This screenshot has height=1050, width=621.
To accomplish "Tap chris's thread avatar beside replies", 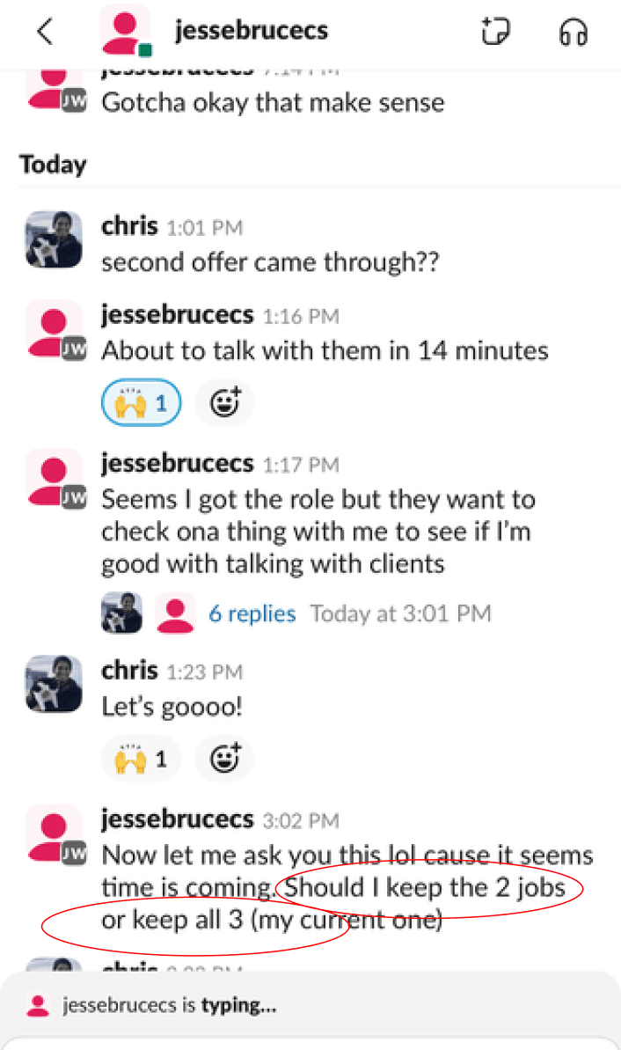I will click(121, 613).
